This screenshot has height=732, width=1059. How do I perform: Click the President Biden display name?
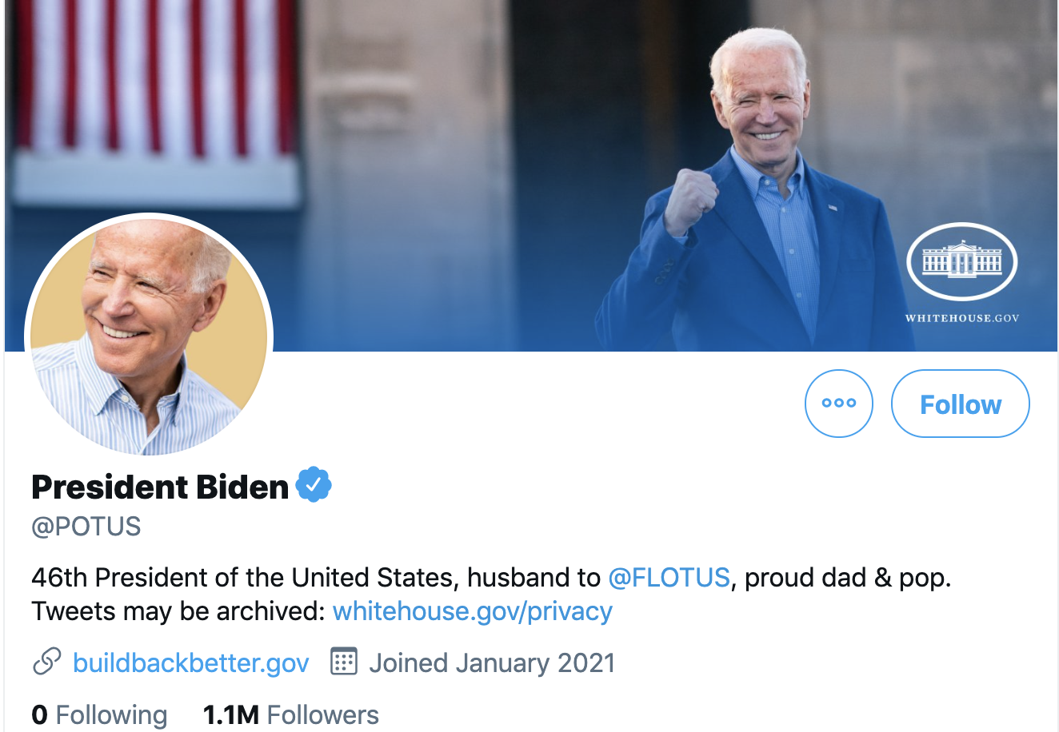(160, 487)
